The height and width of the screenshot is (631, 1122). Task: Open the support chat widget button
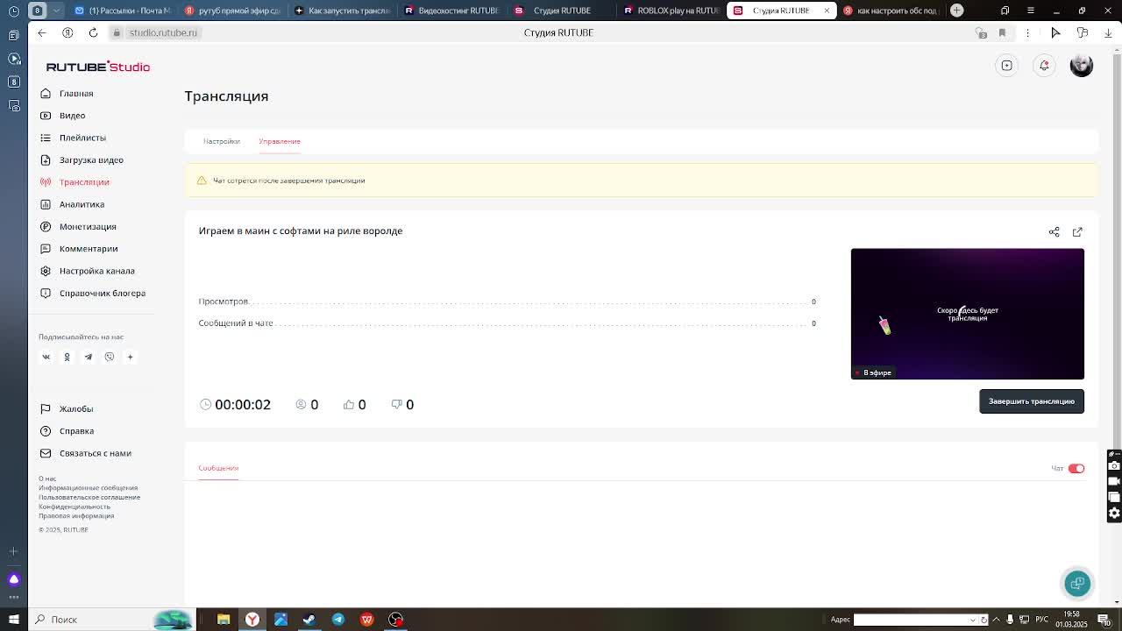tap(1077, 584)
